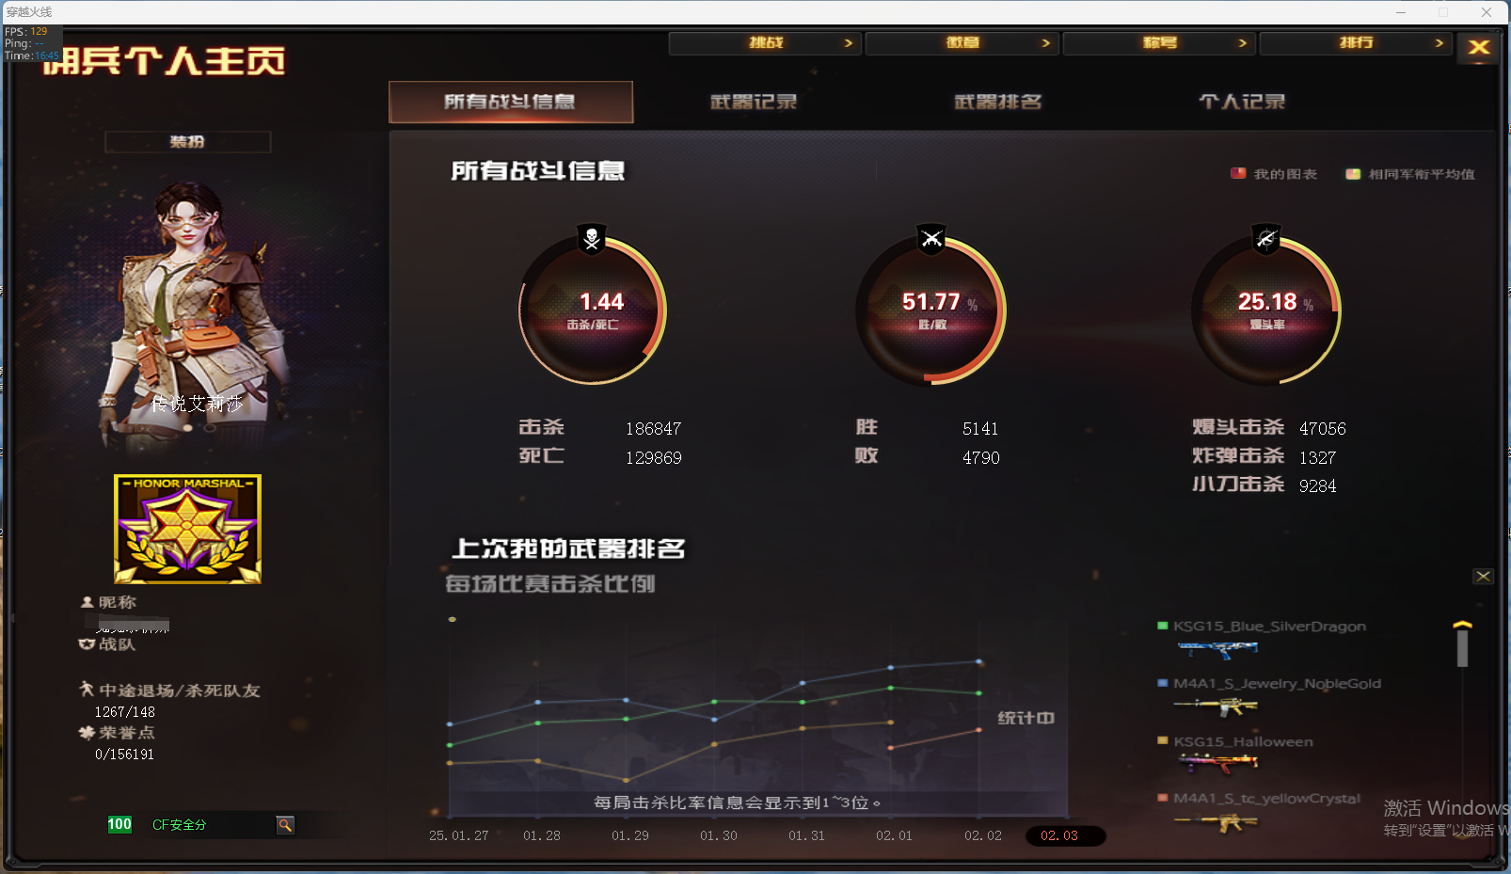Click the weapon list scroll up arrow
This screenshot has width=1511, height=874.
point(1462,625)
